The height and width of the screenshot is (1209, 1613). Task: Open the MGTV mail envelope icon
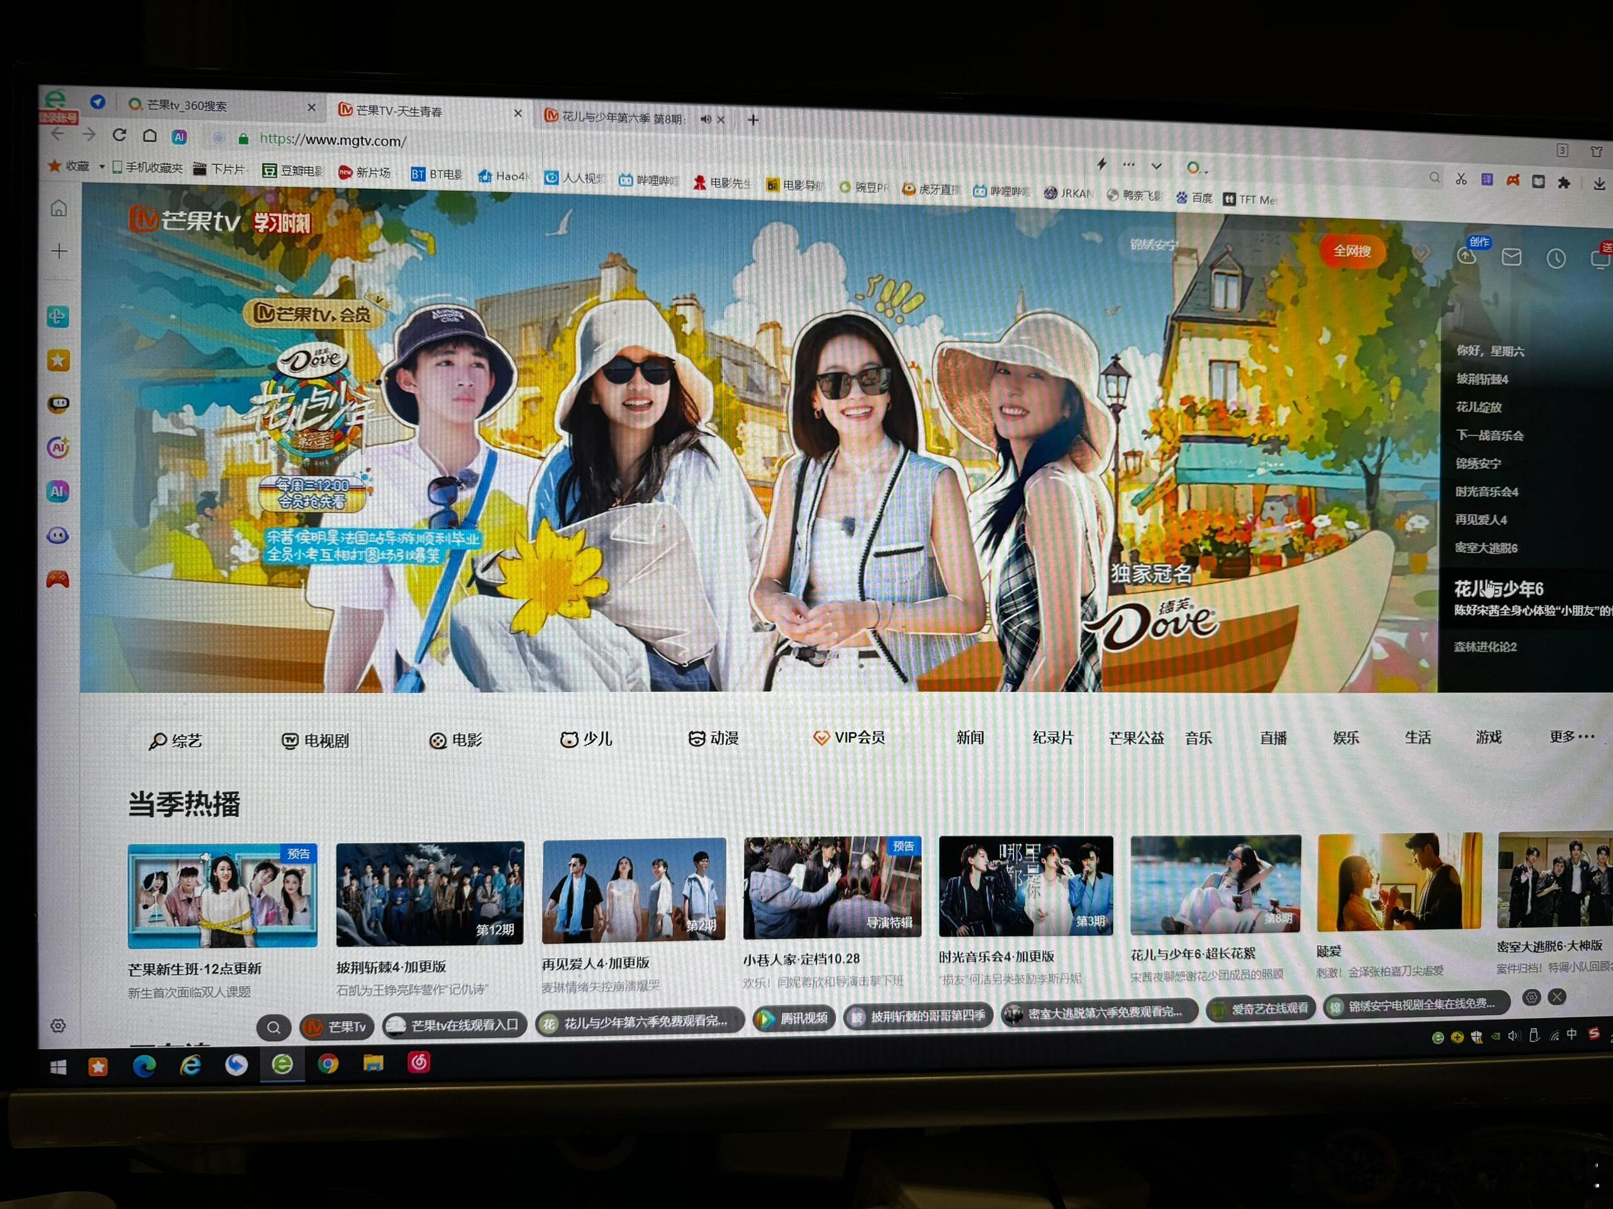pyautogui.click(x=1511, y=256)
